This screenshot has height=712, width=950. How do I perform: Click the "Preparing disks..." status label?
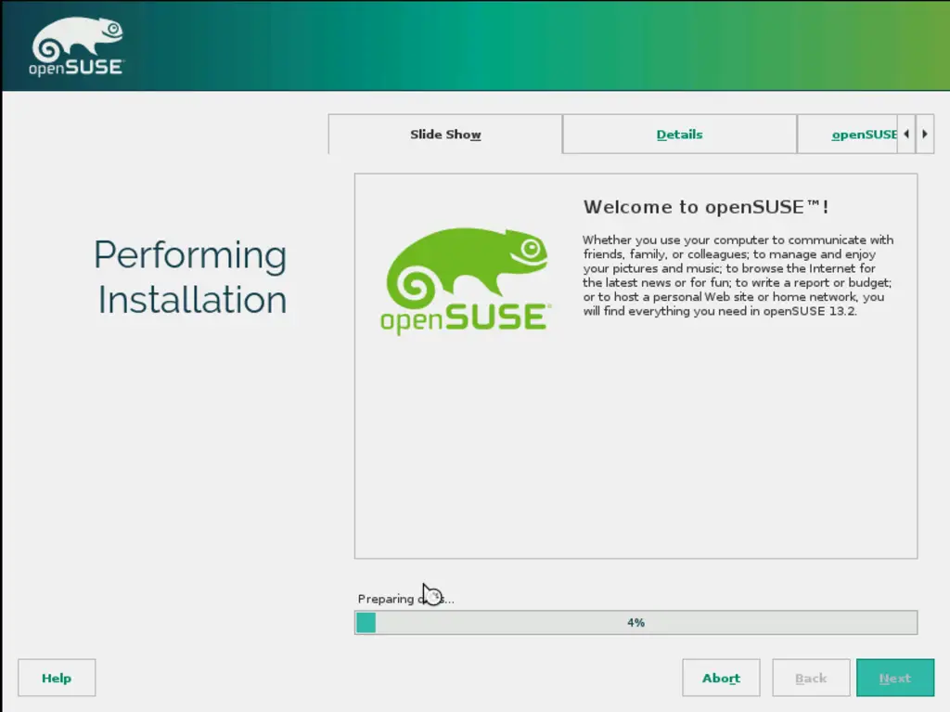coord(405,599)
